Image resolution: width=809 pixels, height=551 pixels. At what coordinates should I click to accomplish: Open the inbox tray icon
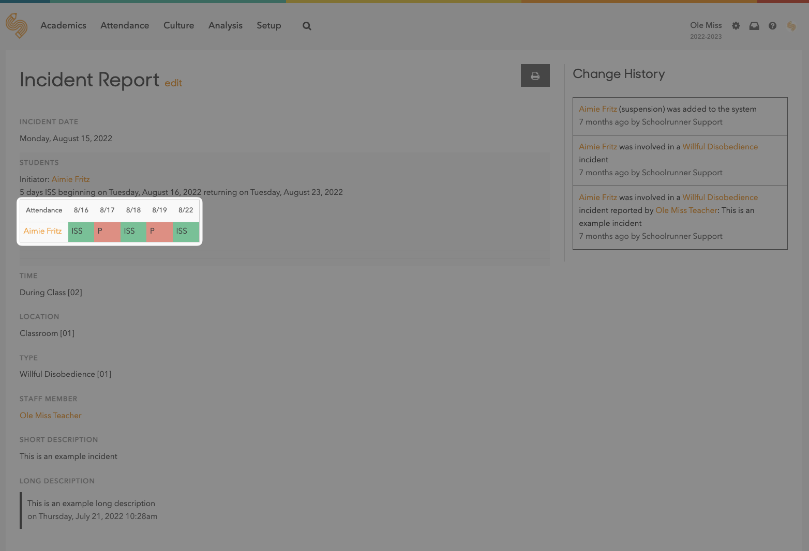[x=754, y=26]
